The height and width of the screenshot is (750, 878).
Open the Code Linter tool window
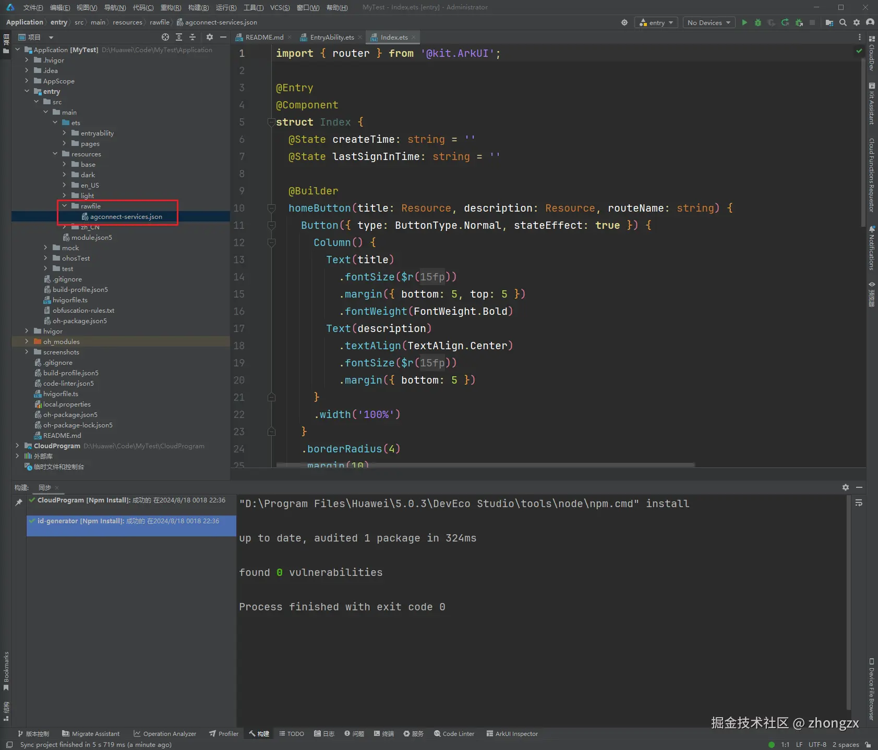pos(454,734)
